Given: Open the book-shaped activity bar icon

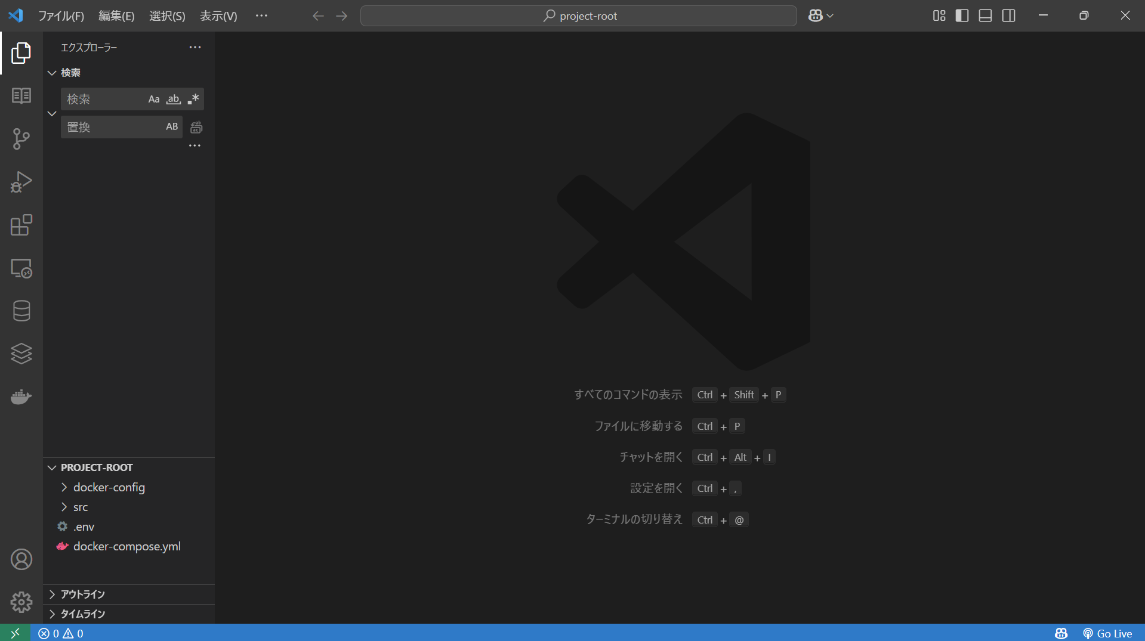Looking at the screenshot, I should [x=21, y=96].
